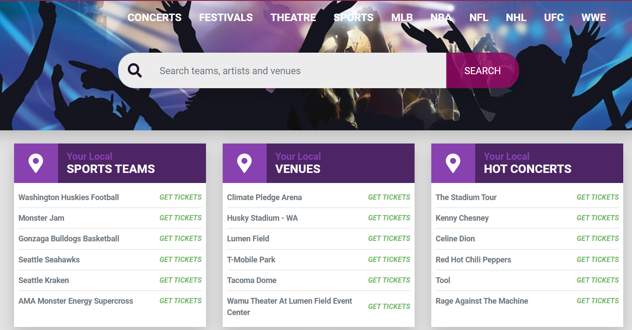Click the Hot Concerts location pin icon

point(453,163)
